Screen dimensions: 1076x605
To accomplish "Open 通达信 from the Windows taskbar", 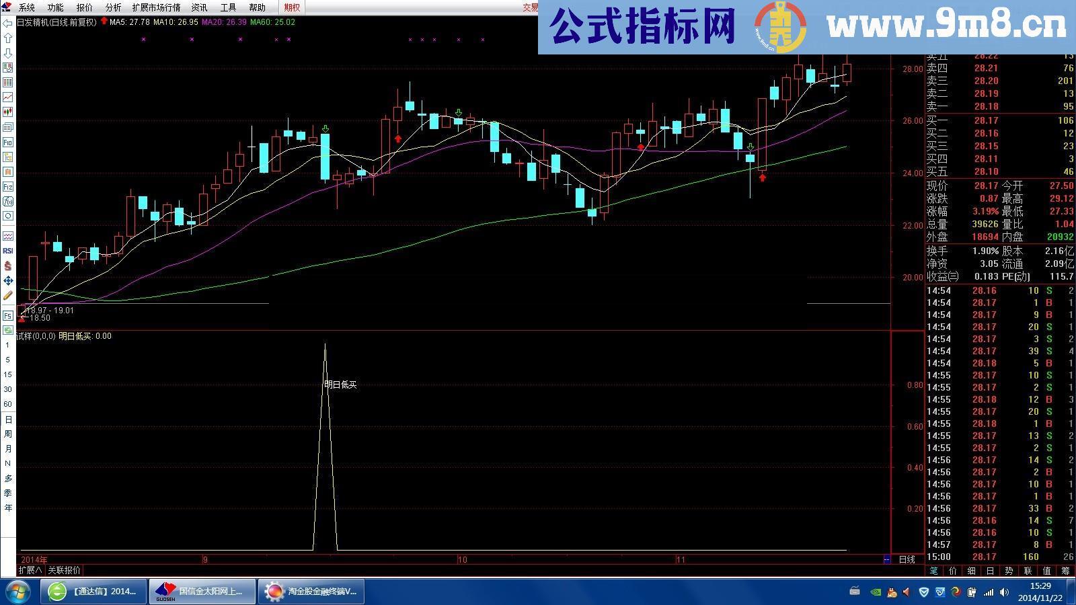I will click(91, 591).
